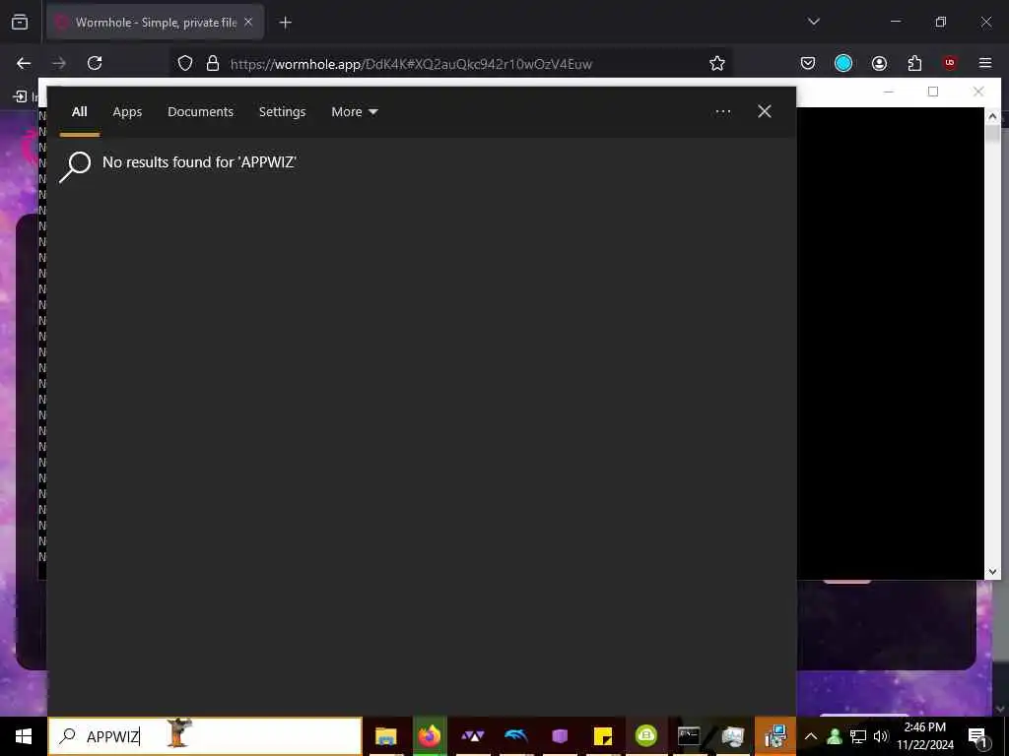Open the Firefox hamburger application menu
Viewport: 1009px width, 756px height.
(x=985, y=63)
